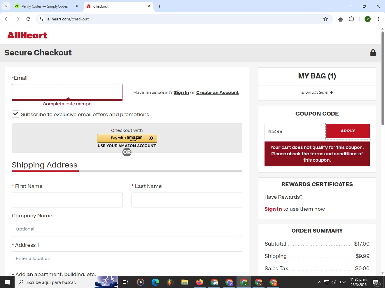Screen dimensions: 385x288
Task: Click the address bar URL
Action: pos(68,19)
